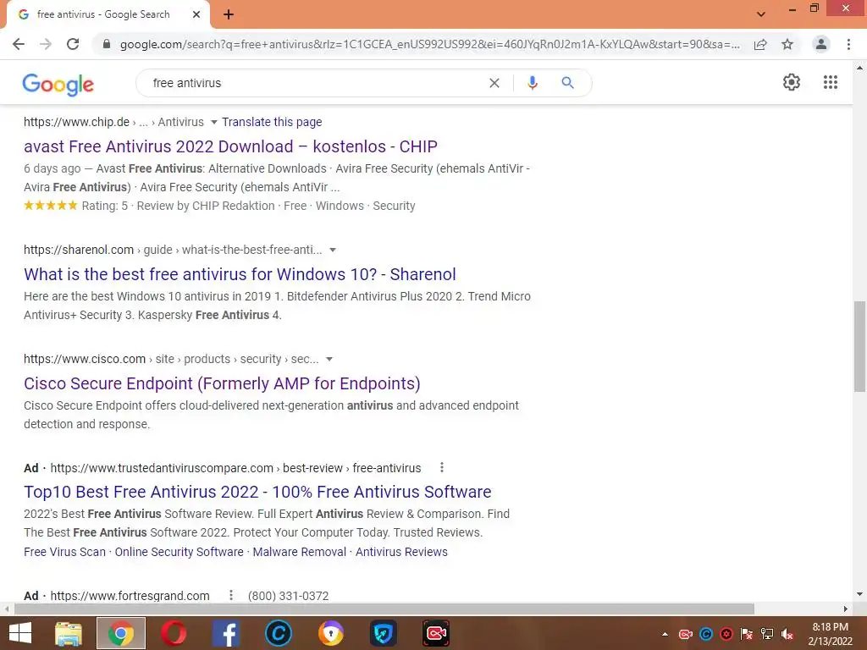Open Top10 Best Free Antivirus 2022 ad
Viewport: 867px width, 650px height.
(257, 492)
